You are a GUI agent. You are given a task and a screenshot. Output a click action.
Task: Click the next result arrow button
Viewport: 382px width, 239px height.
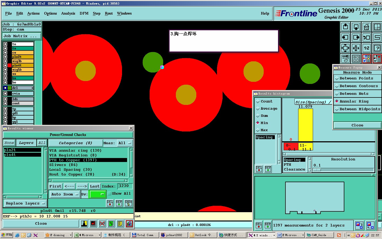coord(82,186)
